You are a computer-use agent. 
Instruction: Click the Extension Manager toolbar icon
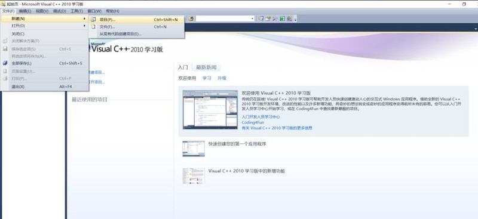[289, 19]
